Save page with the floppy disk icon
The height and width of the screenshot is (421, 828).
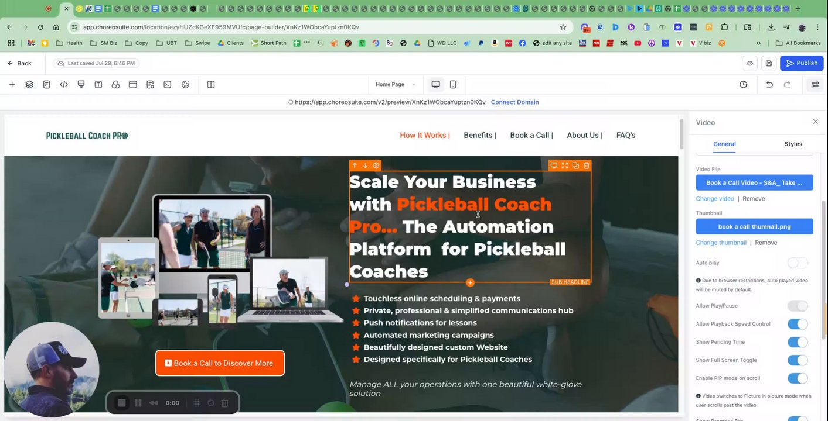pyautogui.click(x=769, y=63)
